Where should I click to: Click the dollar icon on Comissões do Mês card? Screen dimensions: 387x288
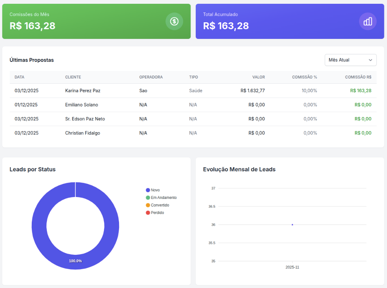[x=174, y=22]
